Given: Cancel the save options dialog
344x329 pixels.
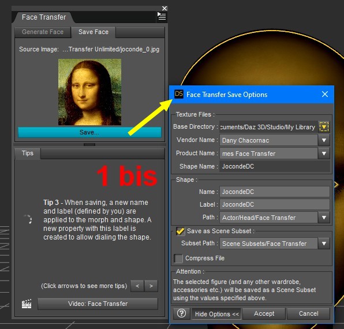Looking at the screenshot, I should pyautogui.click(x=308, y=313).
